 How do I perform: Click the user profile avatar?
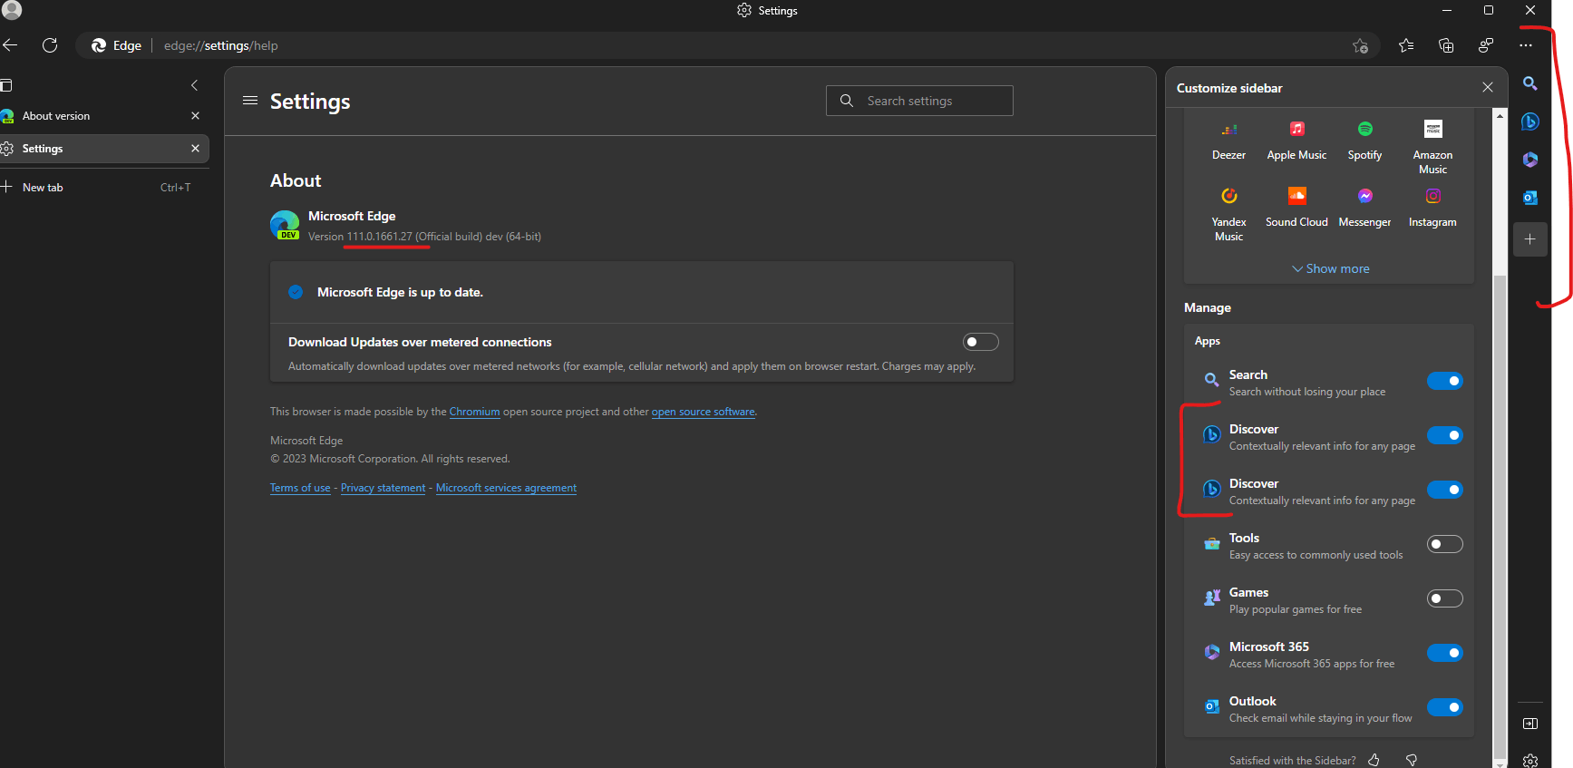click(12, 10)
